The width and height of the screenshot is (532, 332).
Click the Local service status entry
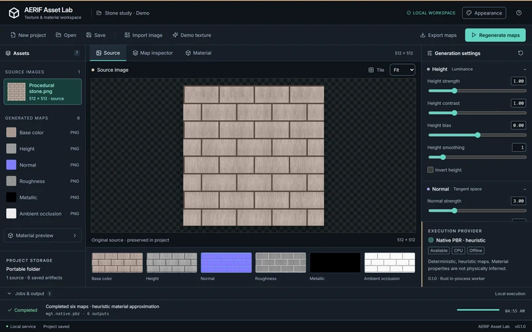click(x=21, y=327)
